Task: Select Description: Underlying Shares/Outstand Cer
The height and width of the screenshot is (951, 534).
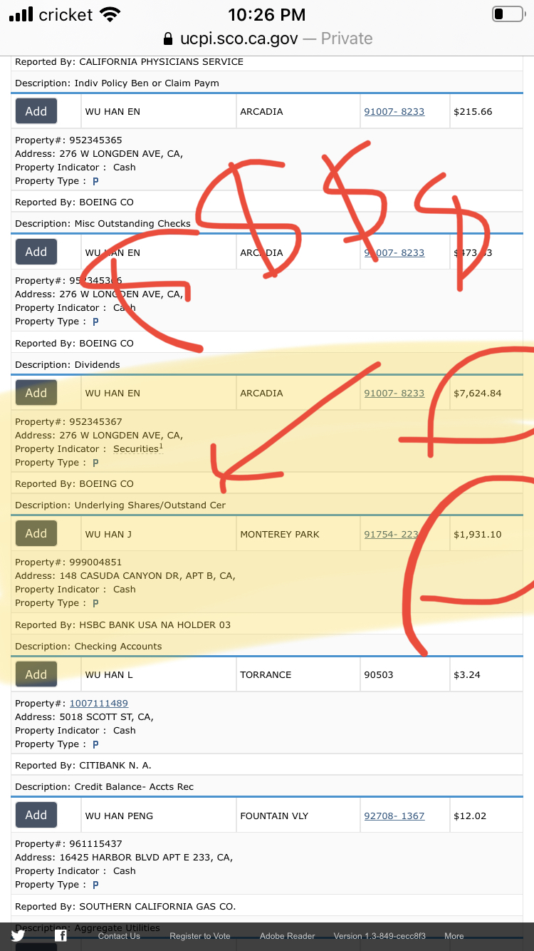Action: (x=120, y=505)
